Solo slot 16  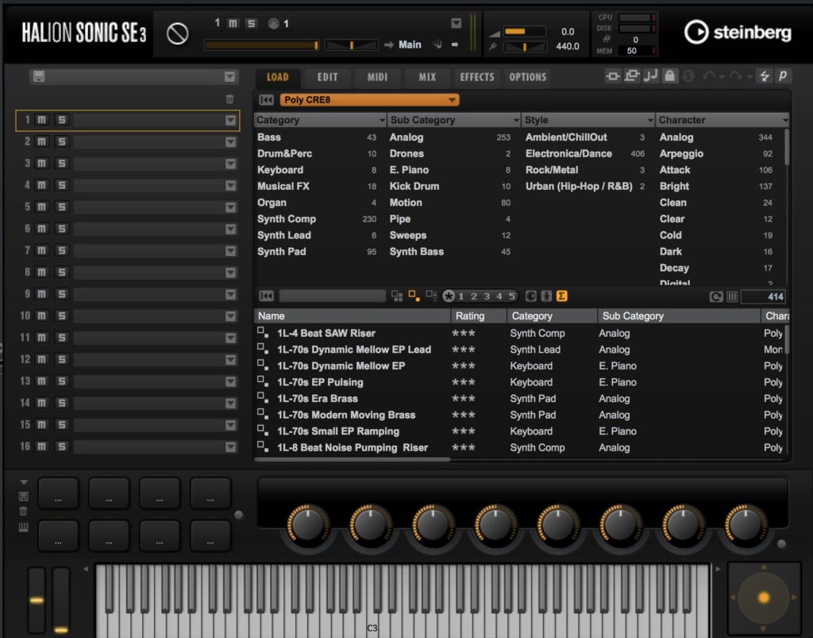[62, 447]
